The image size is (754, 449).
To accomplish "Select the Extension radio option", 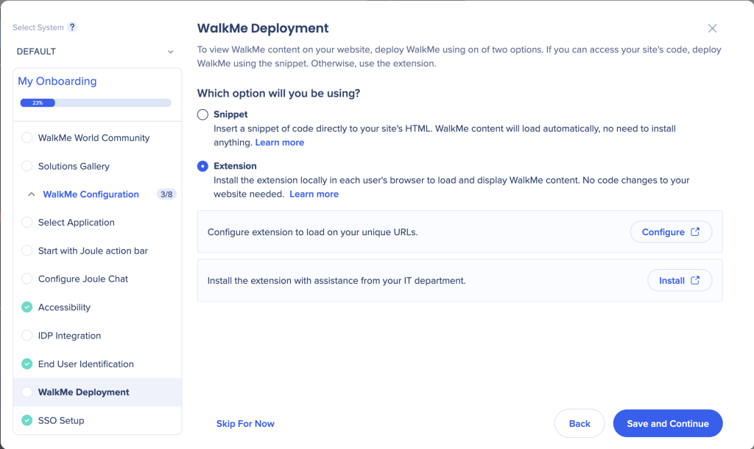I will (x=203, y=167).
